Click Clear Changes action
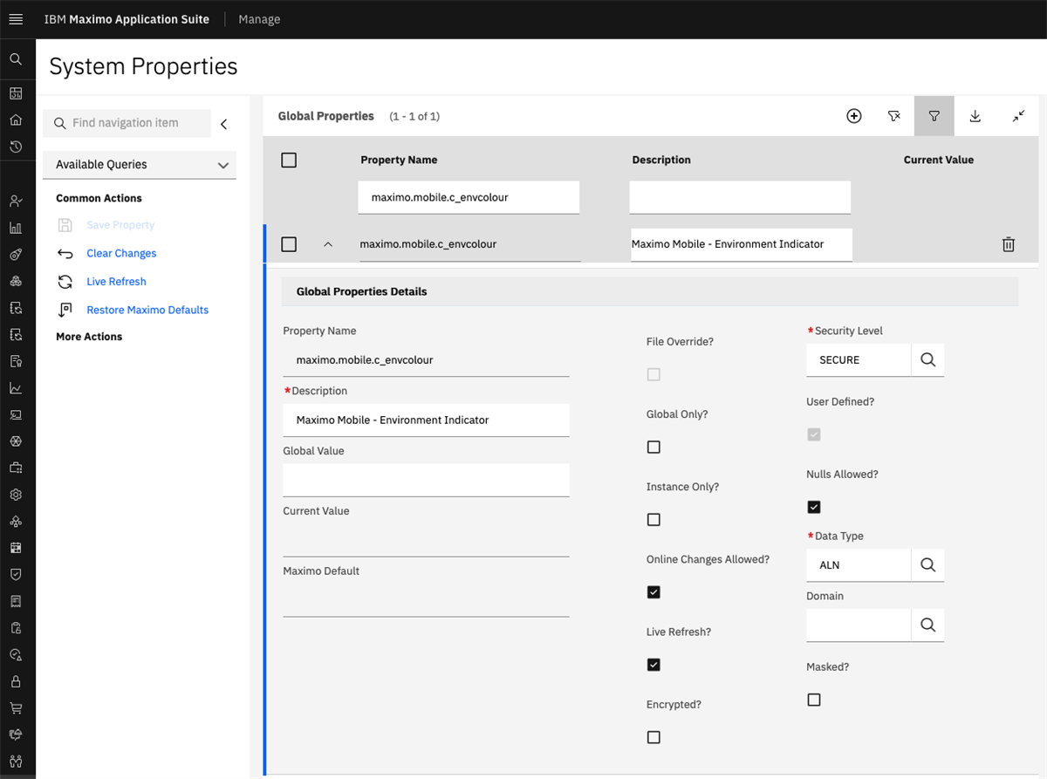The image size is (1047, 779). tap(121, 253)
